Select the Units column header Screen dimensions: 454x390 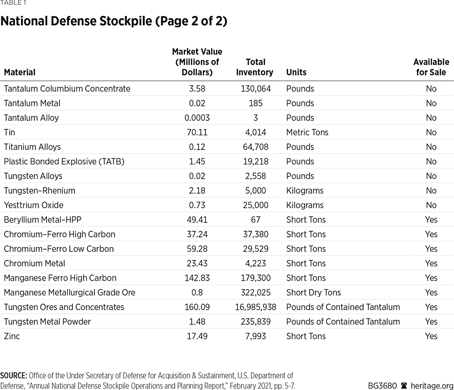[296, 72]
